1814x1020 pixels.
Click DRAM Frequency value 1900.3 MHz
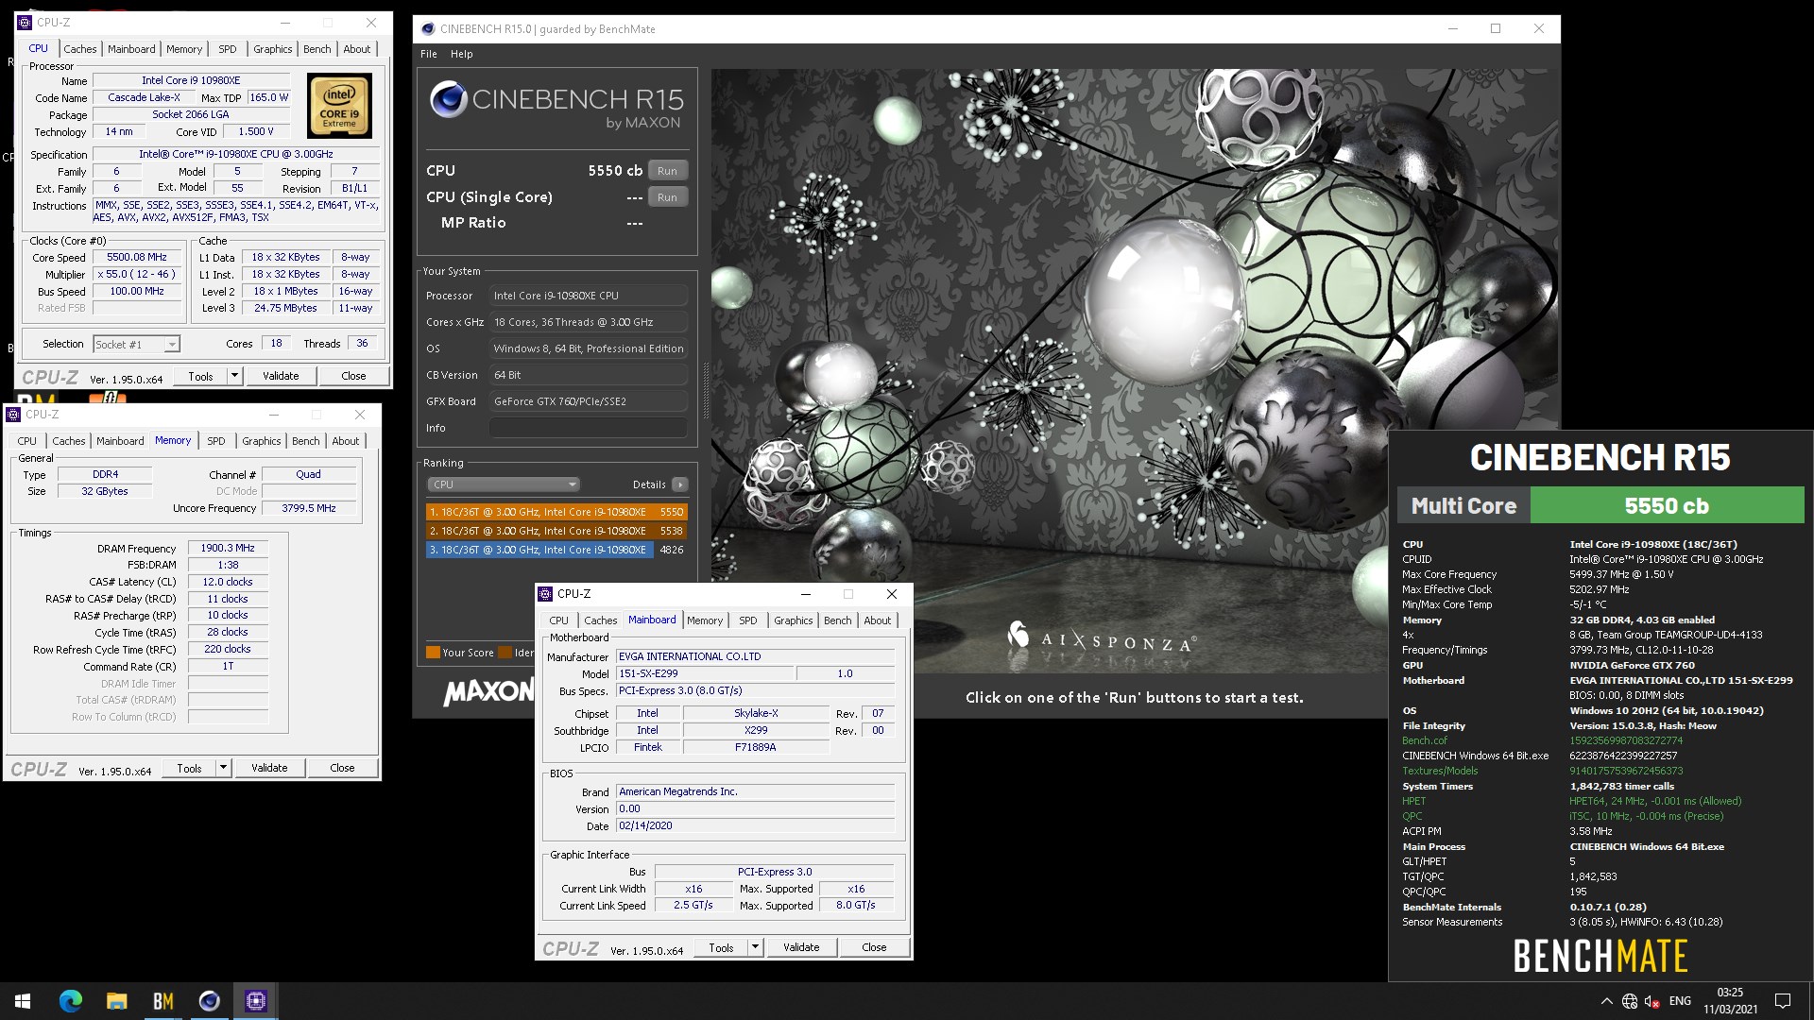coord(228,548)
